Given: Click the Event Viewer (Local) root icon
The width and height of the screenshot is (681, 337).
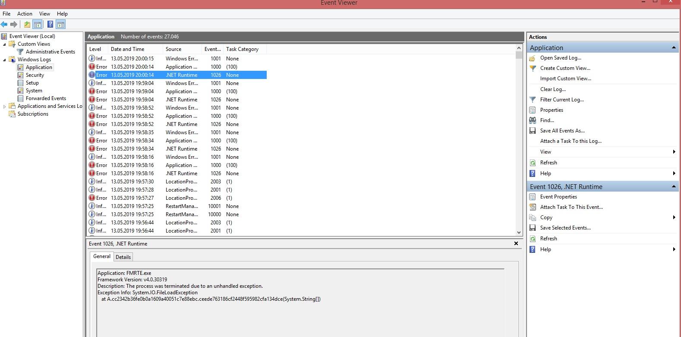Looking at the screenshot, I should 4,36.
